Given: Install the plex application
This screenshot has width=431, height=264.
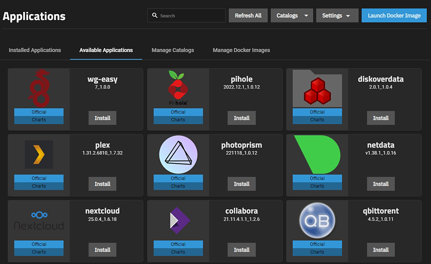Looking at the screenshot, I should (102, 184).
